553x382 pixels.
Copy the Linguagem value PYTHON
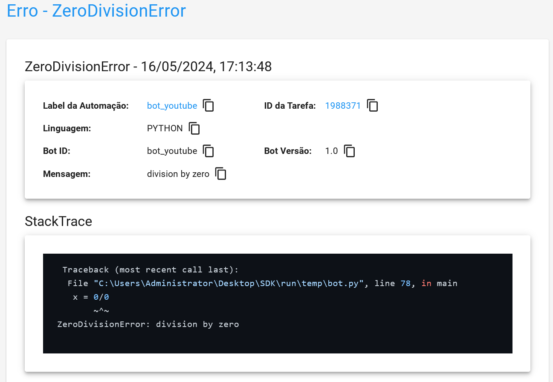[194, 128]
